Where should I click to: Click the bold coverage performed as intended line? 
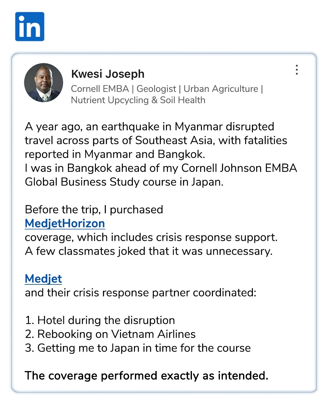147,376
